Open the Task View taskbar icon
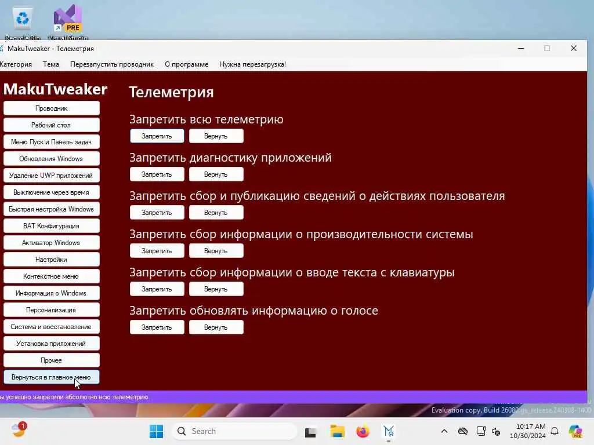 311,431
